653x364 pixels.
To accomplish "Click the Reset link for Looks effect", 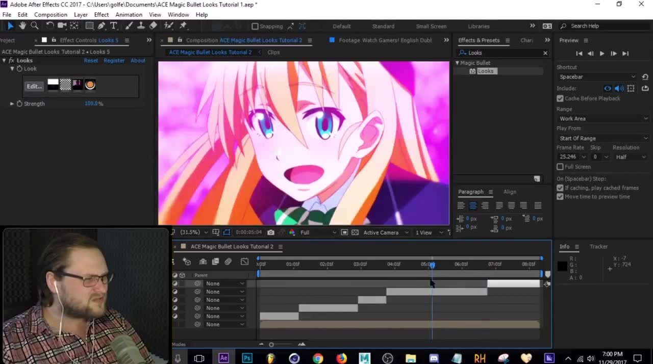I will point(91,60).
